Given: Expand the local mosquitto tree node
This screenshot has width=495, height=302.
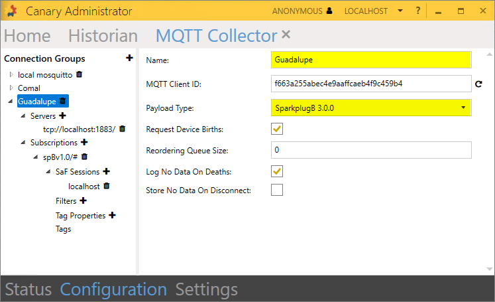Looking at the screenshot, I should point(11,74).
